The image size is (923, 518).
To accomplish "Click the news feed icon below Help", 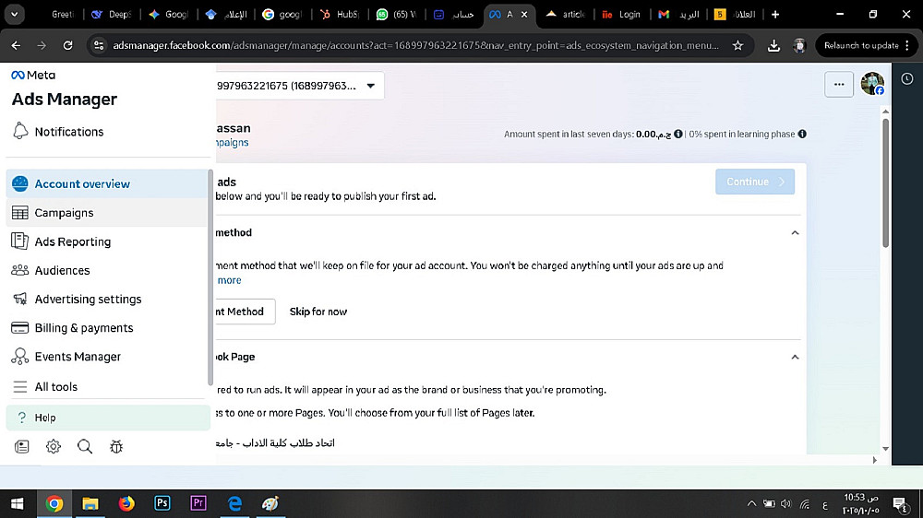I will 22,447.
